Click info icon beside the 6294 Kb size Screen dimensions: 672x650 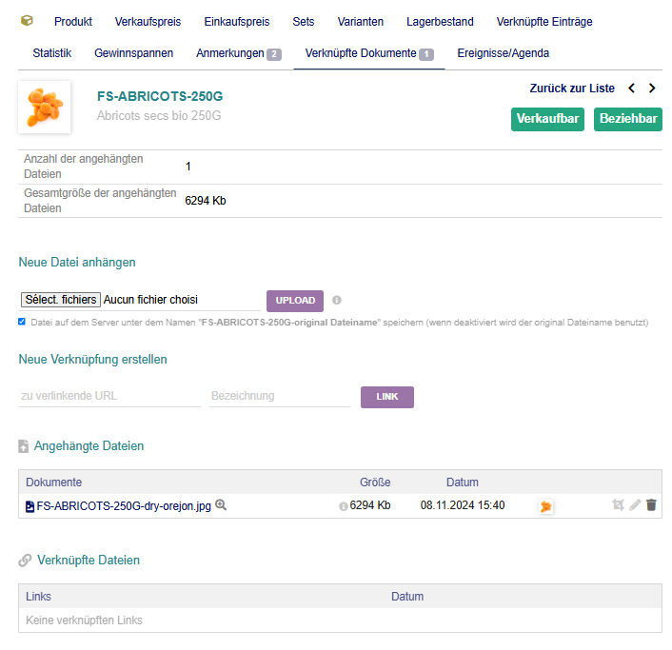(344, 506)
